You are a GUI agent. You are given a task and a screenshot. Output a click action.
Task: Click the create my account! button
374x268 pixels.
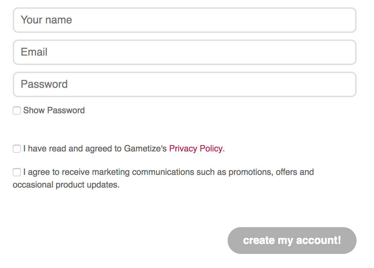pyautogui.click(x=292, y=241)
